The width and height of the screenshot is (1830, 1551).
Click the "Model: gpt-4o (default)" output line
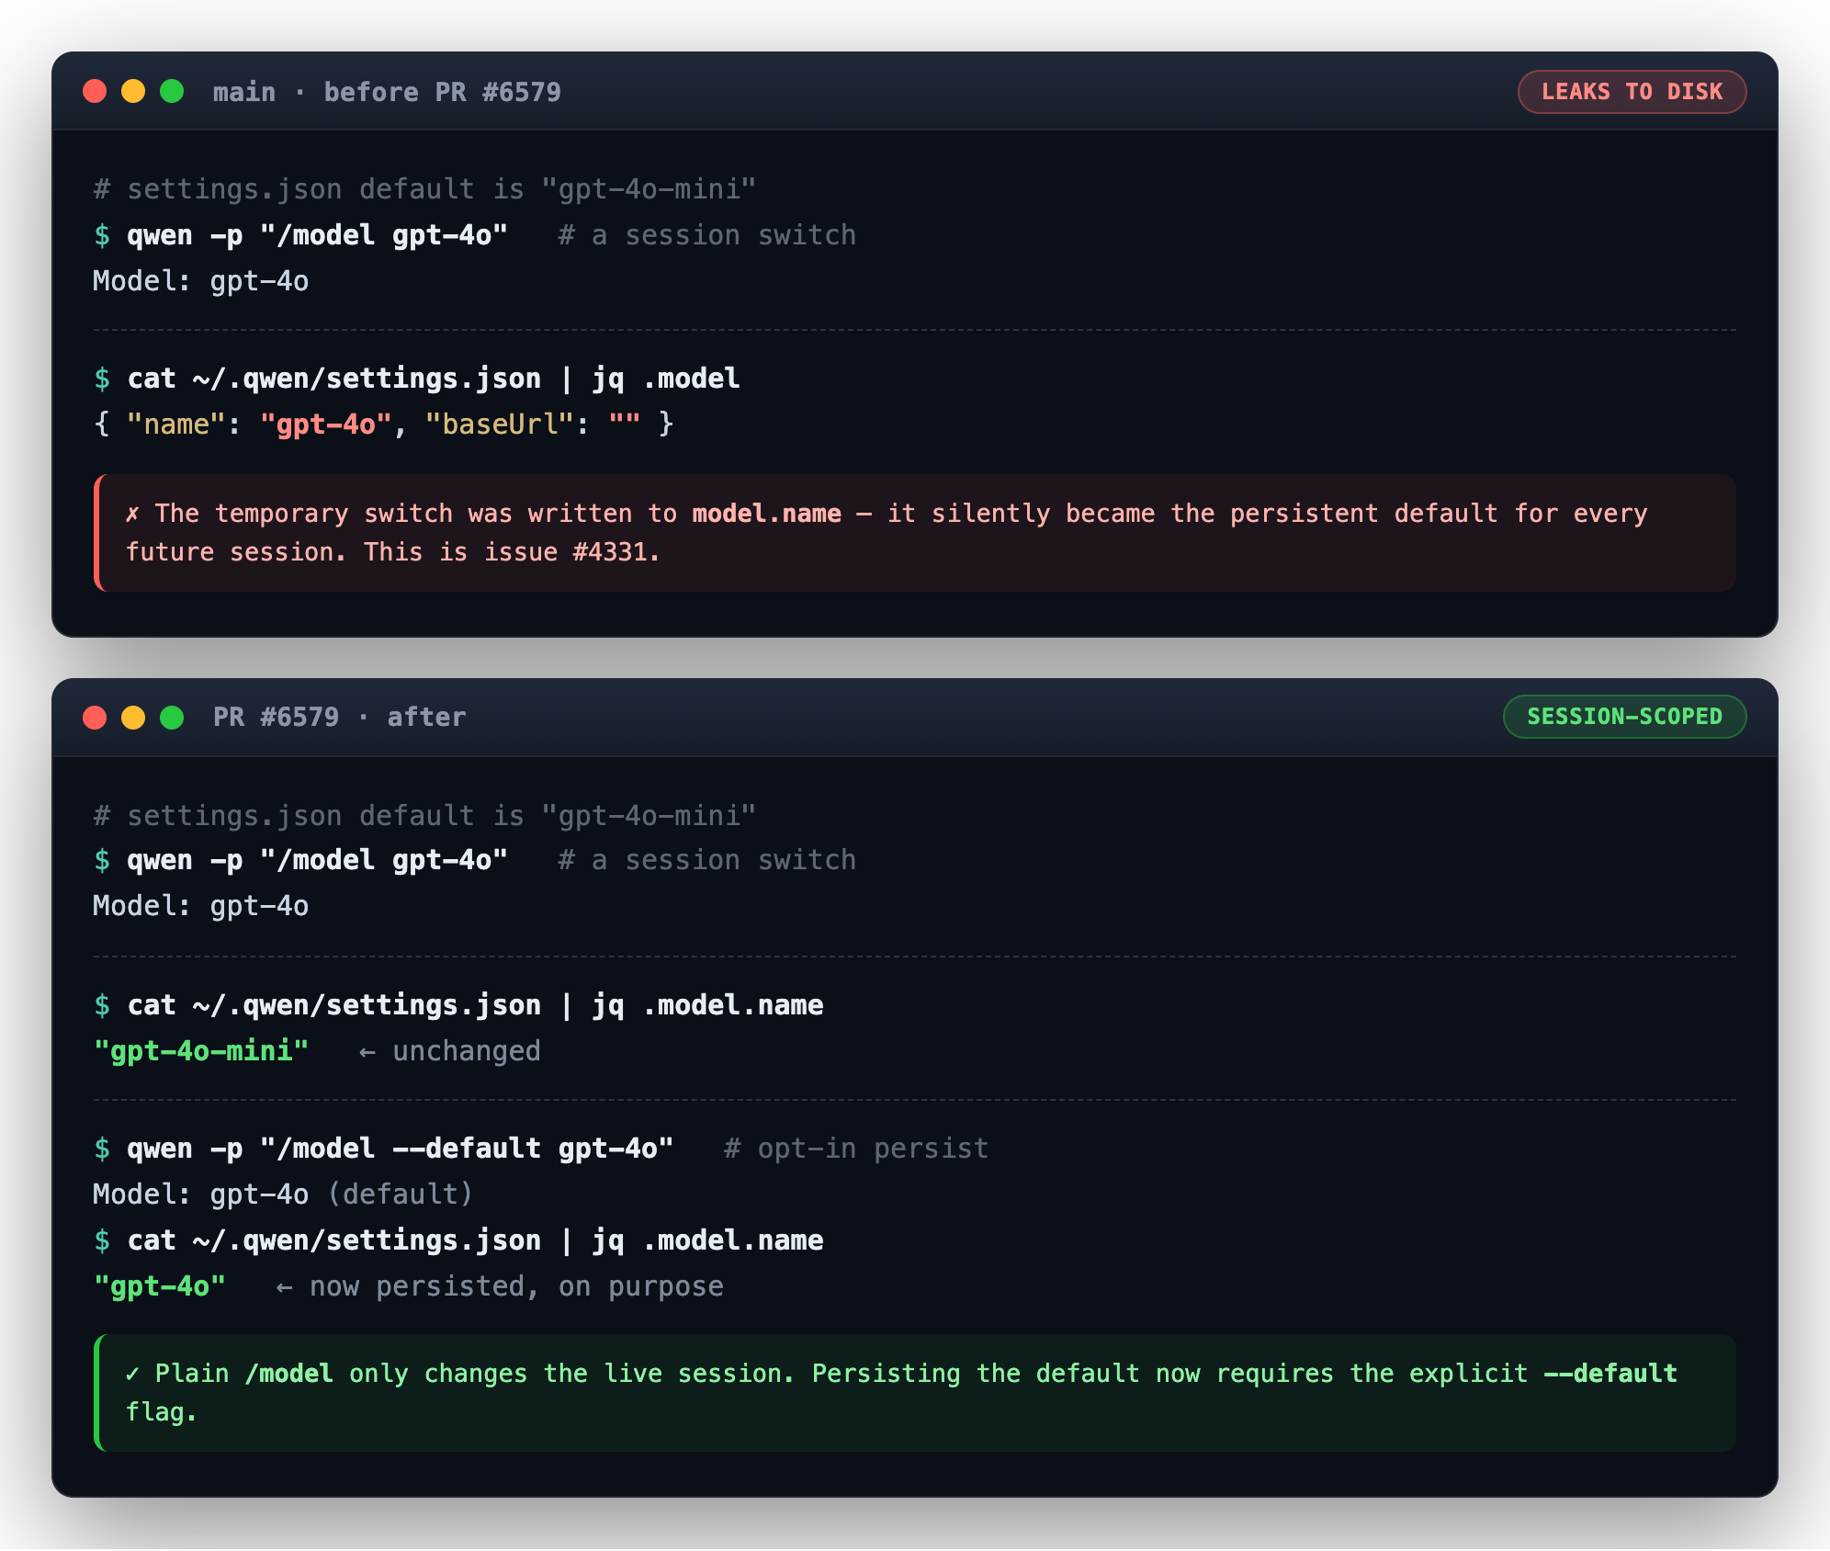click(283, 1194)
